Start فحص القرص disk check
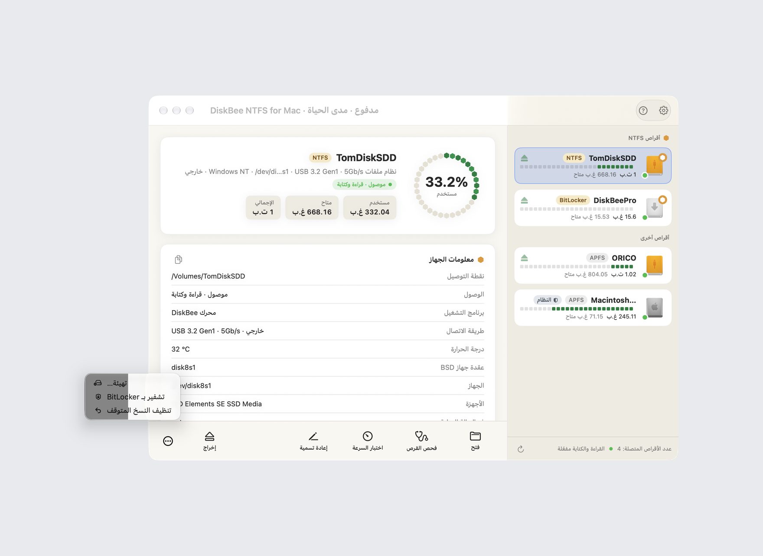 click(x=421, y=441)
